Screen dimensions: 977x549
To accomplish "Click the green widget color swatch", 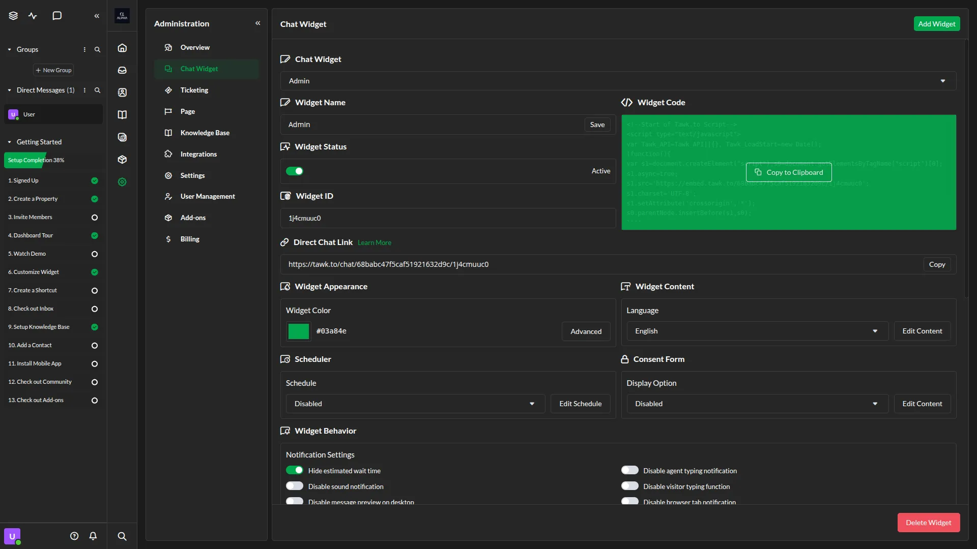I will [298, 331].
